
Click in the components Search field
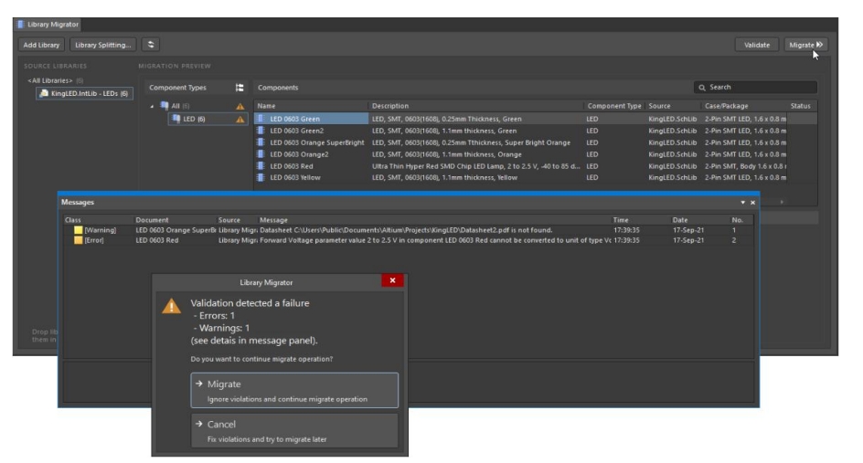coord(756,88)
